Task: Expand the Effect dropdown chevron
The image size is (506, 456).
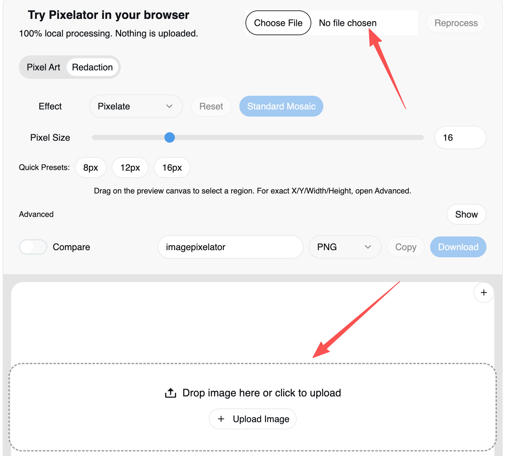Action: pyautogui.click(x=169, y=106)
